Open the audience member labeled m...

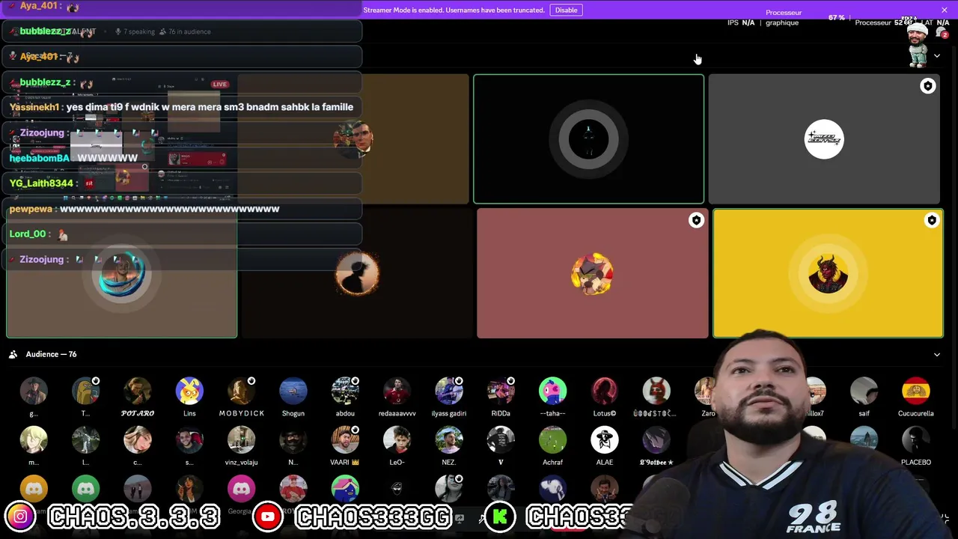coord(34,440)
